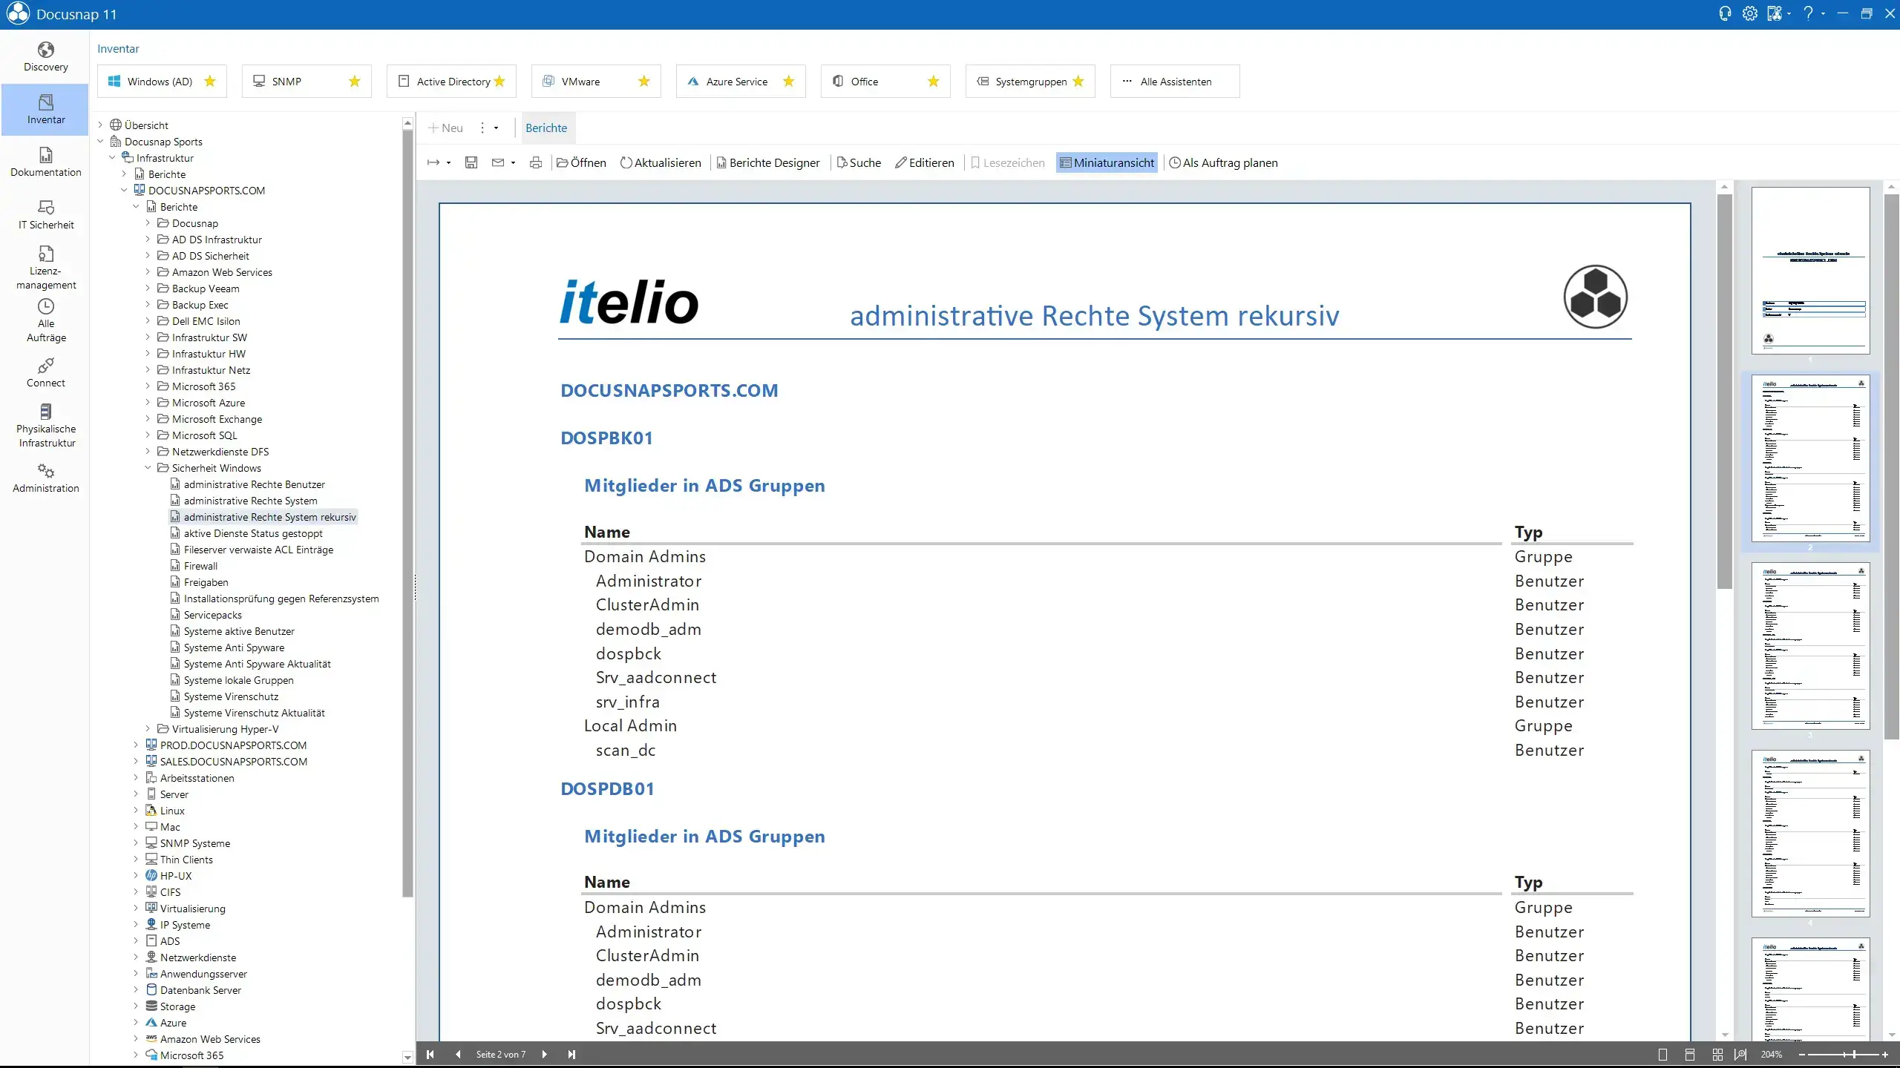Expand PROD.DOCUSNAPSPORTS.COM domain node
Viewport: 1900px width, 1068px height.
(136, 745)
